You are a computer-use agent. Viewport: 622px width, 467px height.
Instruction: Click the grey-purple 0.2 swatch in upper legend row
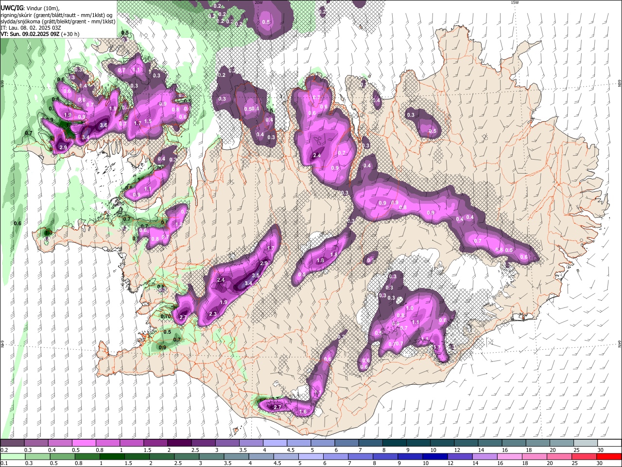point(12,443)
